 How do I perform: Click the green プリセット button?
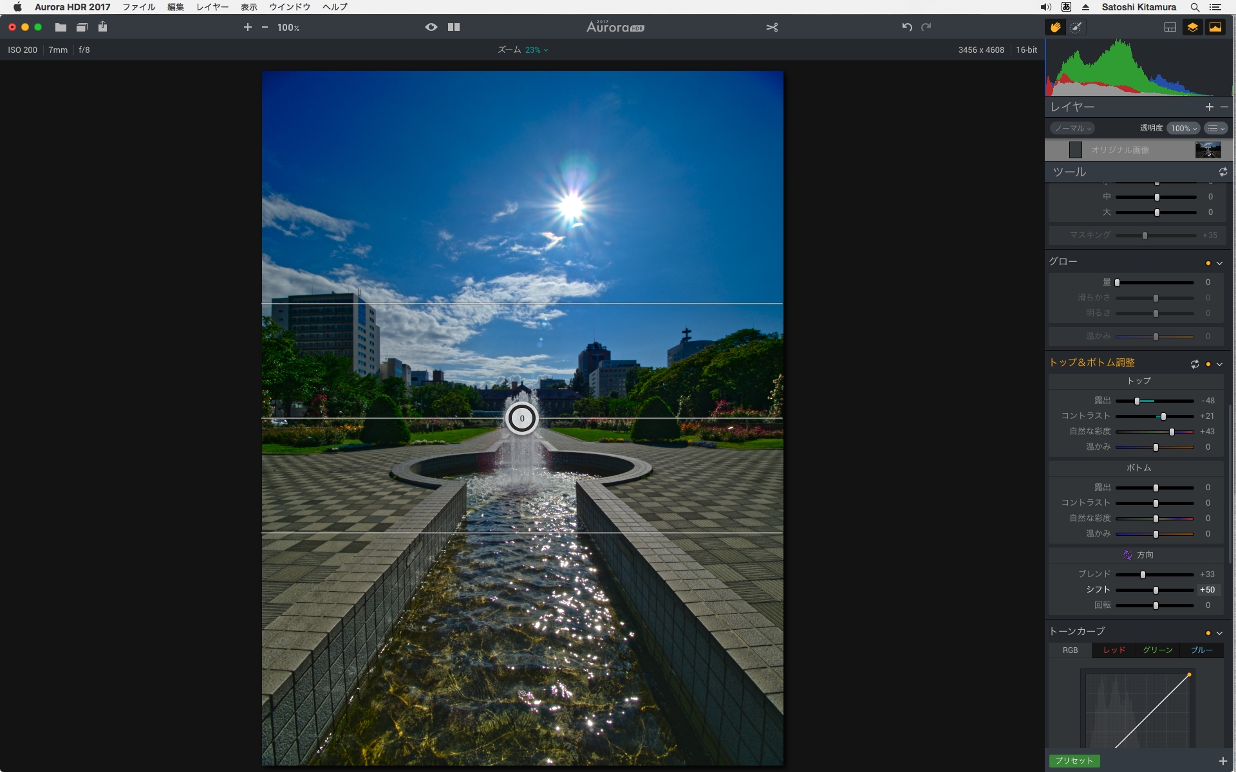[1074, 760]
